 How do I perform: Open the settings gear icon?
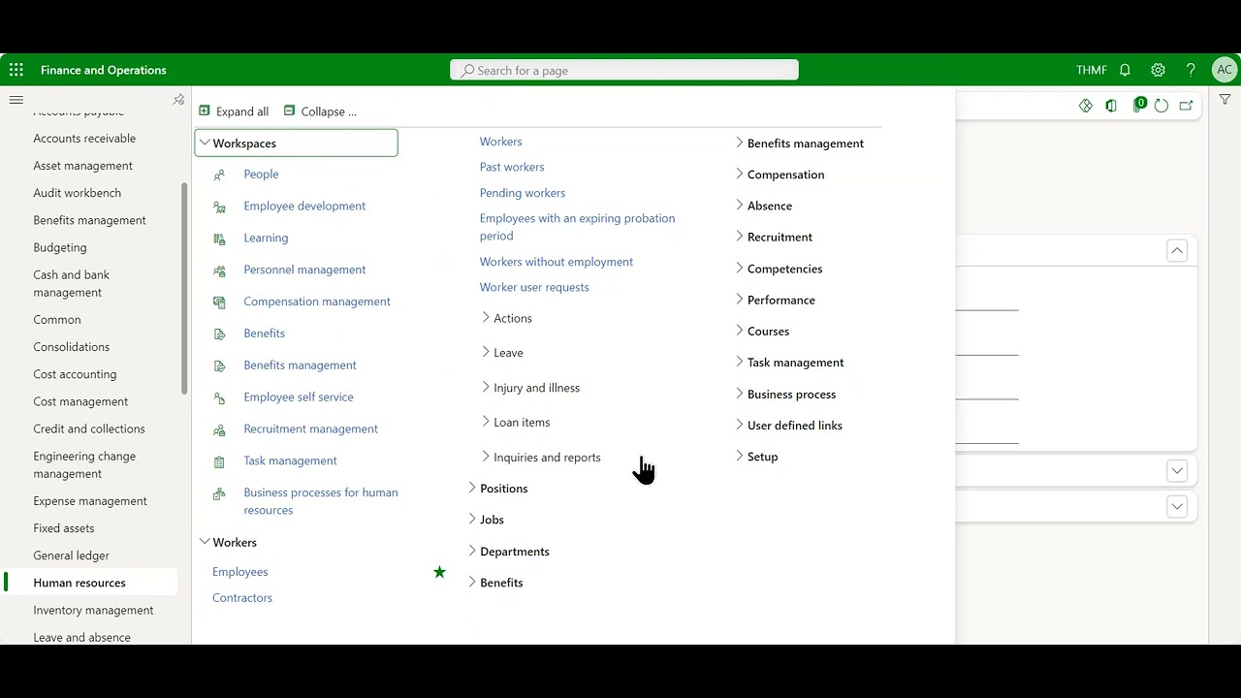pyautogui.click(x=1158, y=70)
